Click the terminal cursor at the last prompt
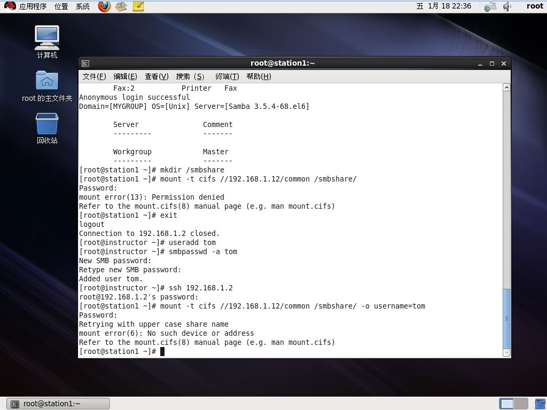This screenshot has height=410, width=547. pos(162,351)
